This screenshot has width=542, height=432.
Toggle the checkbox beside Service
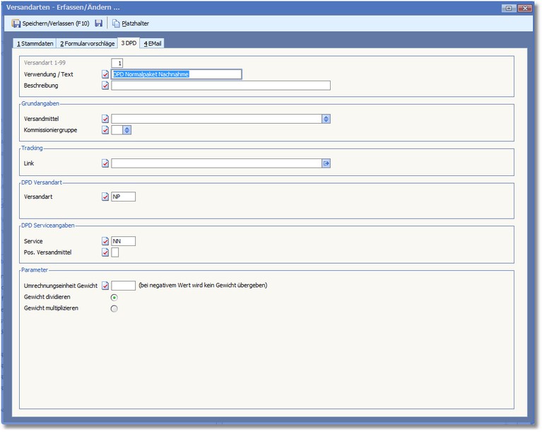tap(106, 241)
